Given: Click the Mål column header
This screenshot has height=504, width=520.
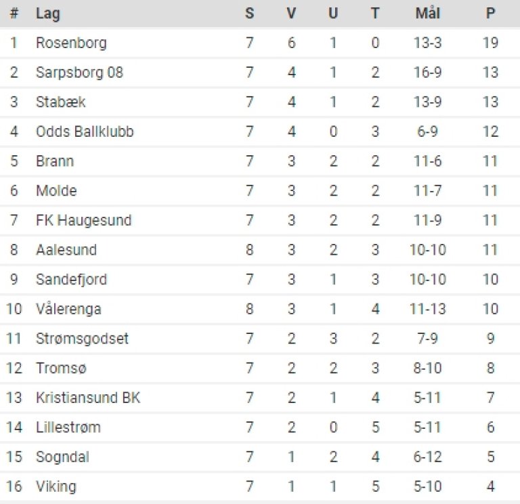Looking at the screenshot, I should 427,13.
